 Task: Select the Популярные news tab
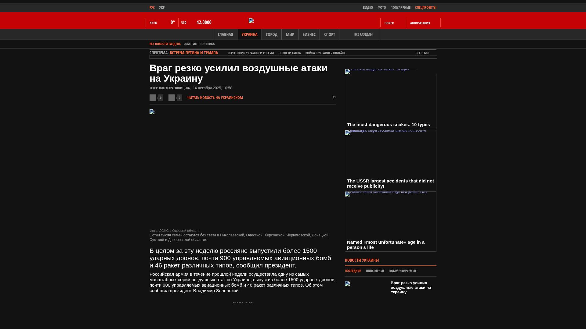click(x=375, y=271)
